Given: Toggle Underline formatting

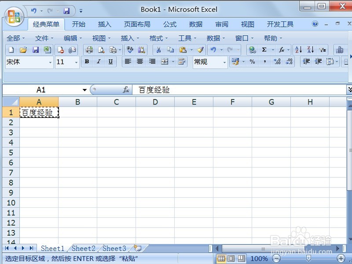Looking at the screenshot, I should tap(110, 62).
